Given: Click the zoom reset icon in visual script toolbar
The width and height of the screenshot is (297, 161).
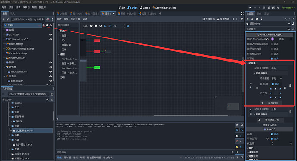Looking at the screenshot, I should [96, 26].
